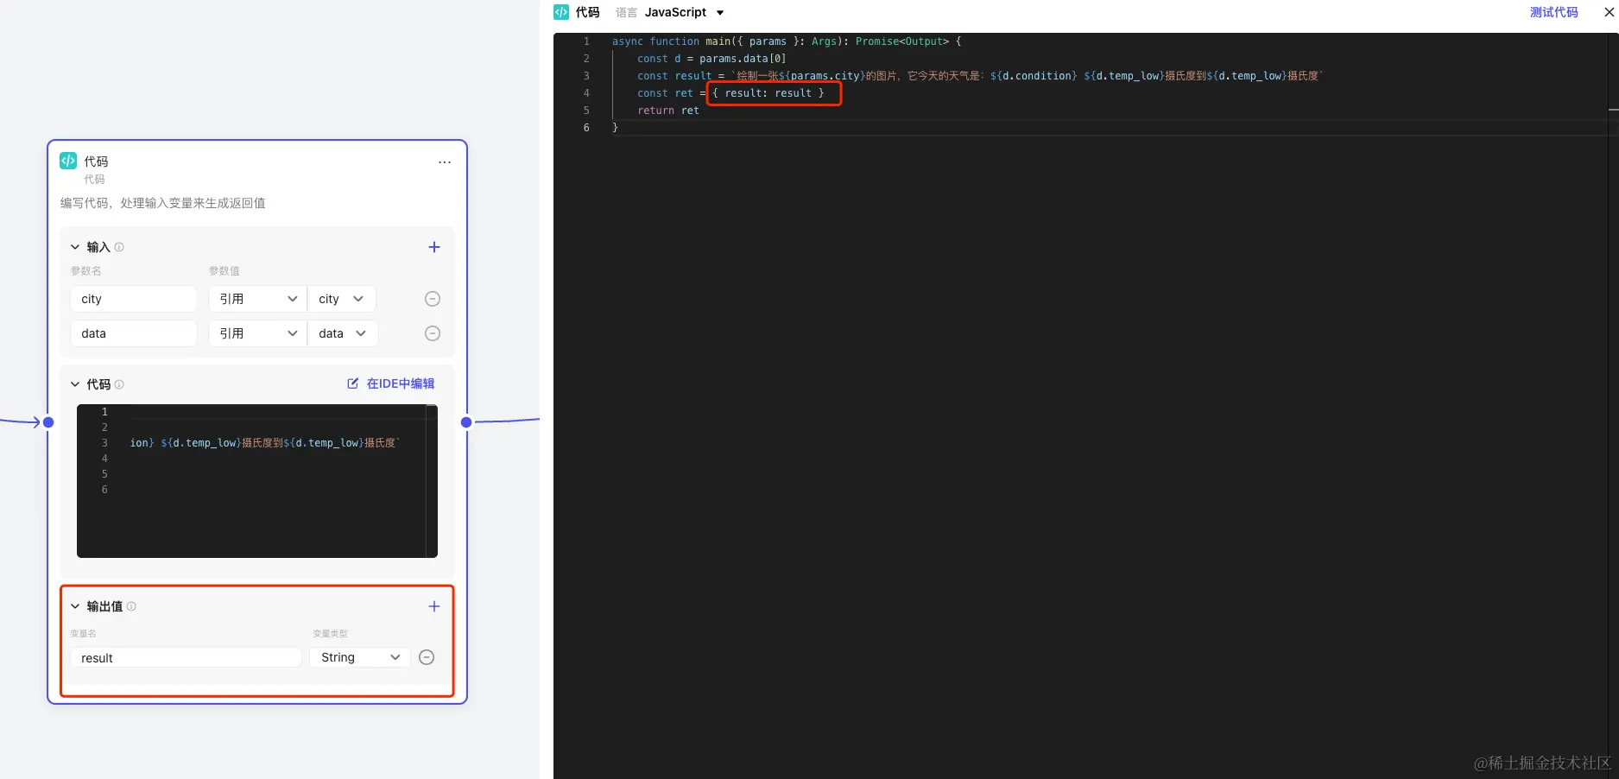Add a new input parameter with the plus icon

point(434,247)
